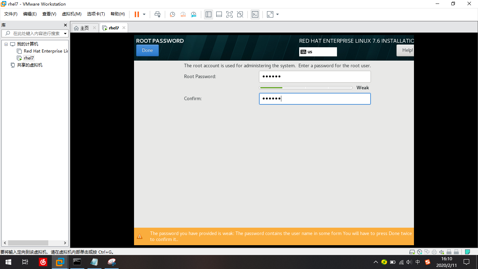Open the power options dropdown beside the pause icon
The height and width of the screenshot is (269, 478).
click(144, 14)
